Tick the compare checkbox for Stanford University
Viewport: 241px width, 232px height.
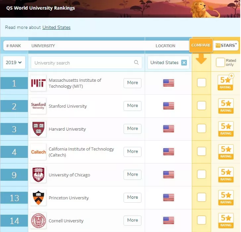click(x=201, y=105)
